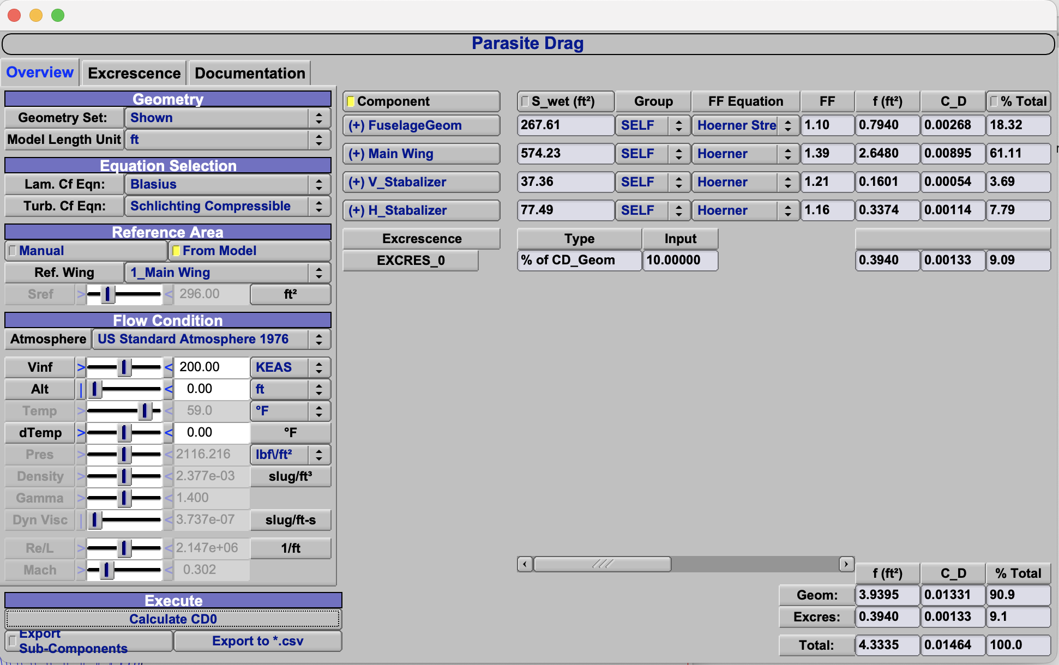Click the Turb. Cf Eqn selector arrows

click(319, 206)
